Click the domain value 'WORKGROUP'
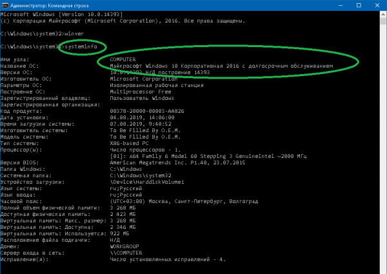The width and height of the screenshot is (387, 274). point(124,246)
